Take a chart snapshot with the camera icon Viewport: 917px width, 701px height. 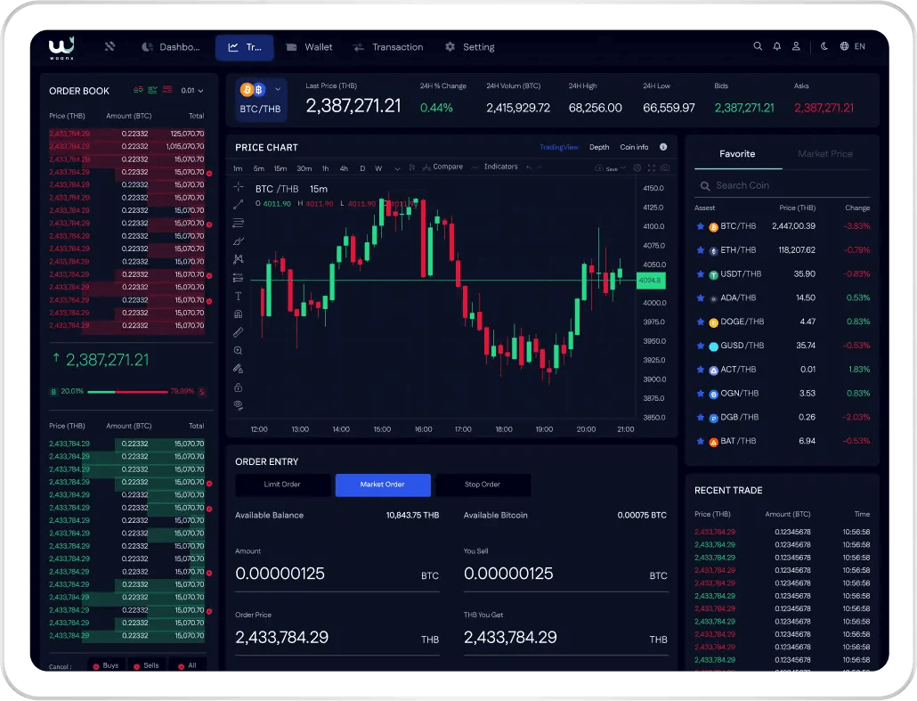[x=666, y=168]
